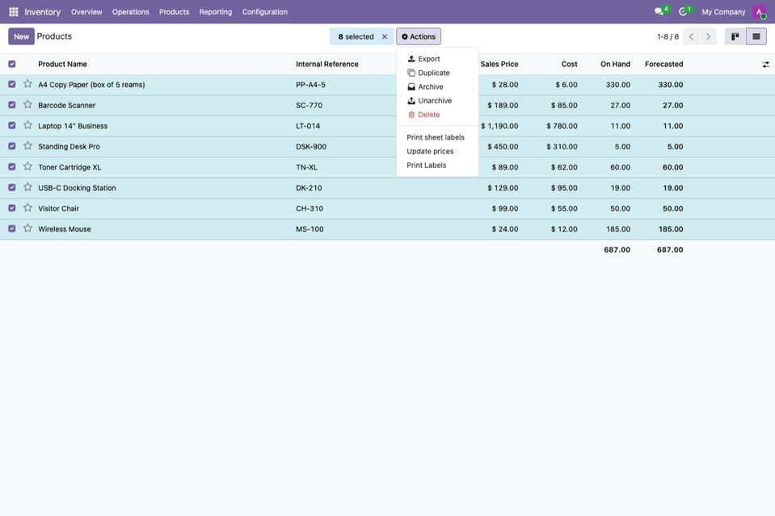This screenshot has height=516, width=775.
Task: Select Print sheet labels option
Action: [437, 137]
